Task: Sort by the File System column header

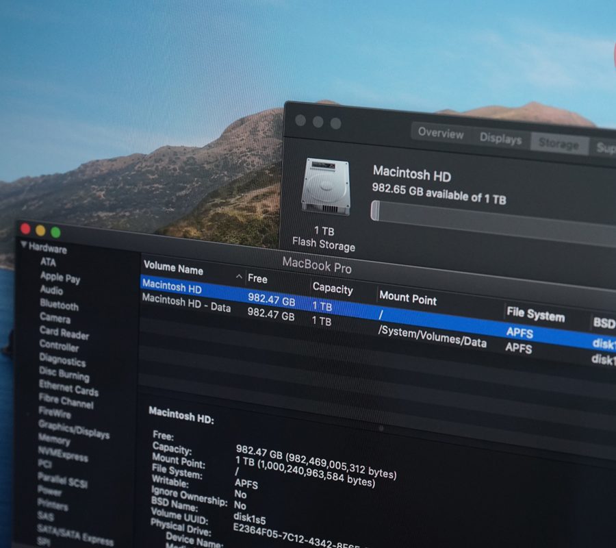Action: pyautogui.click(x=535, y=314)
